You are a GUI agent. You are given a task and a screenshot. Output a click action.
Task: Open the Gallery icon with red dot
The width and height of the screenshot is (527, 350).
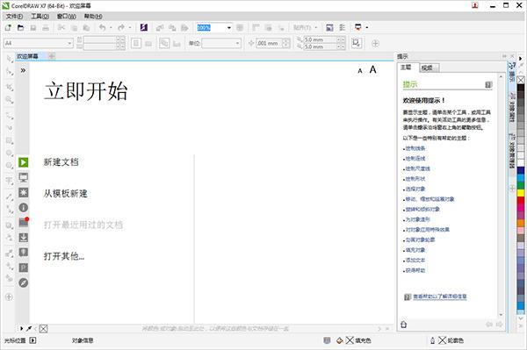tap(24, 222)
